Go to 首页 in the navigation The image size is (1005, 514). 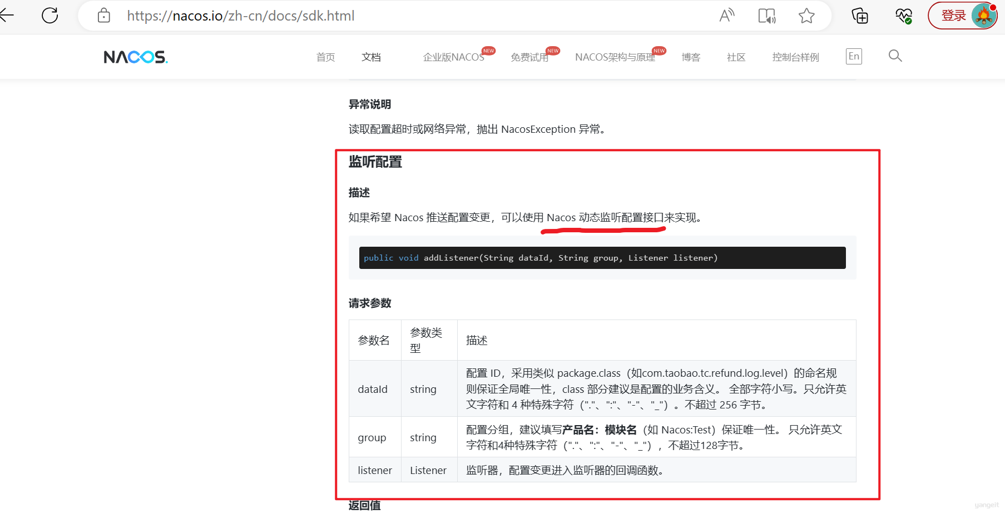coord(326,57)
